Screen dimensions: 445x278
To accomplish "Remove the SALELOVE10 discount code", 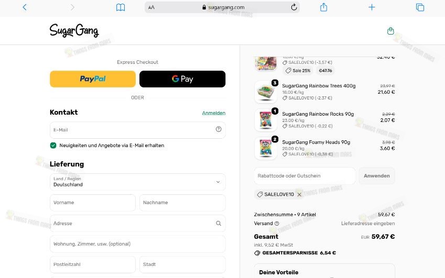I will tap(299, 194).
